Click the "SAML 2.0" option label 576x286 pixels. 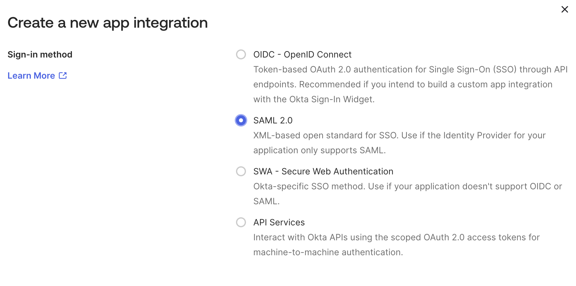[273, 120]
